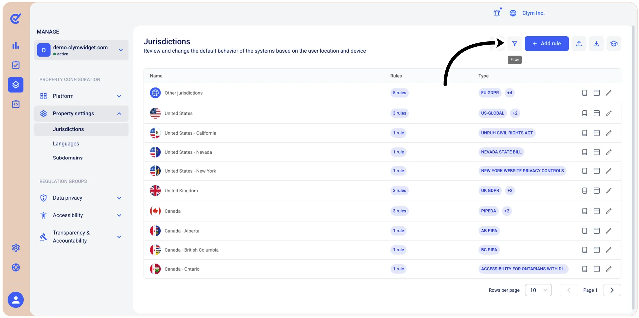Open the code clipboard sidebar icon

[x=16, y=104]
